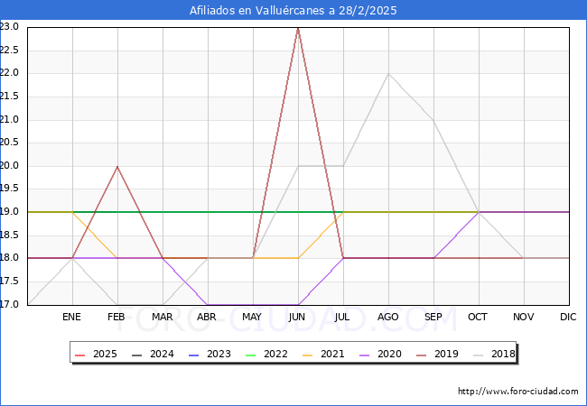Screen dimensions: 587x406
Task: Click the 2019 brown legend swatch
Action: click(421, 355)
